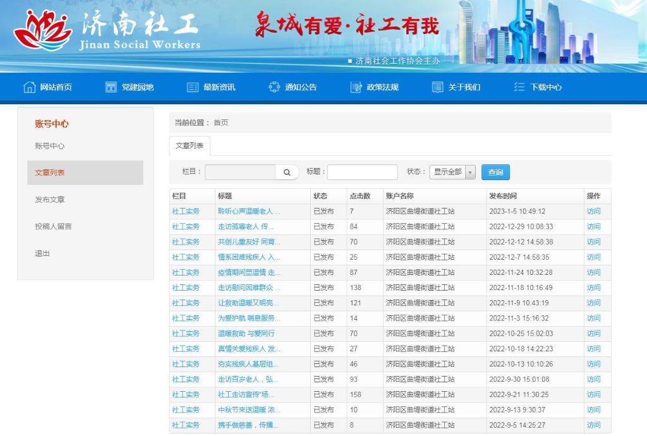This screenshot has width=647, height=436.
Task: Click the 党建园地 navigation icon
Action: tap(111, 87)
